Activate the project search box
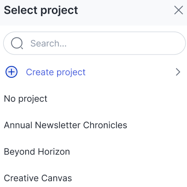The height and width of the screenshot is (187, 187). 94,43
